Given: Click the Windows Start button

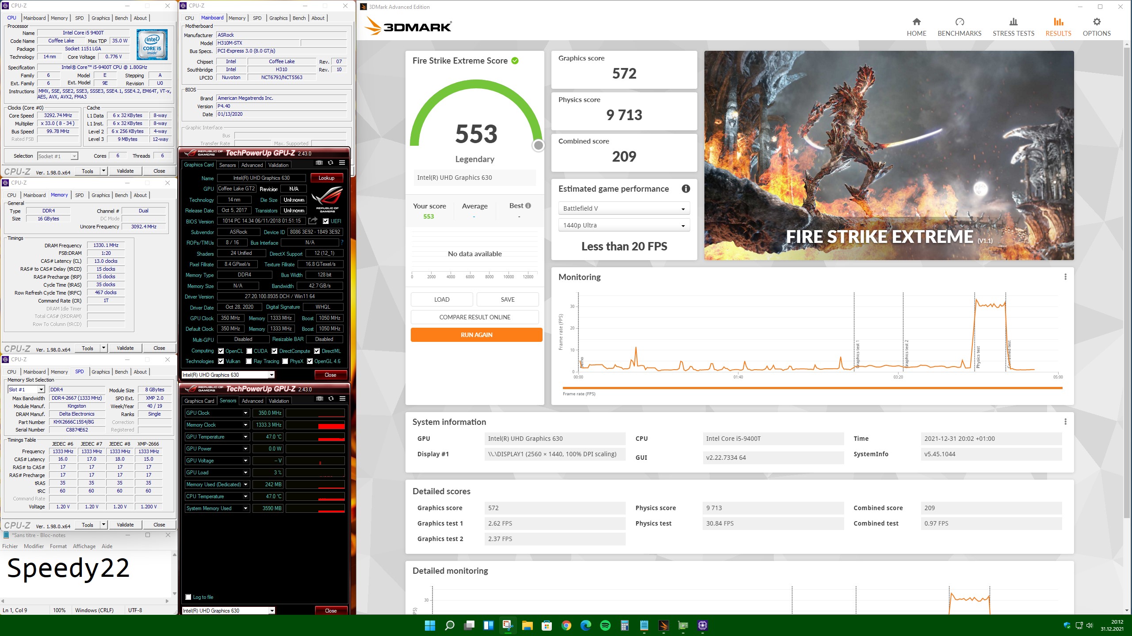Looking at the screenshot, I should (430, 625).
